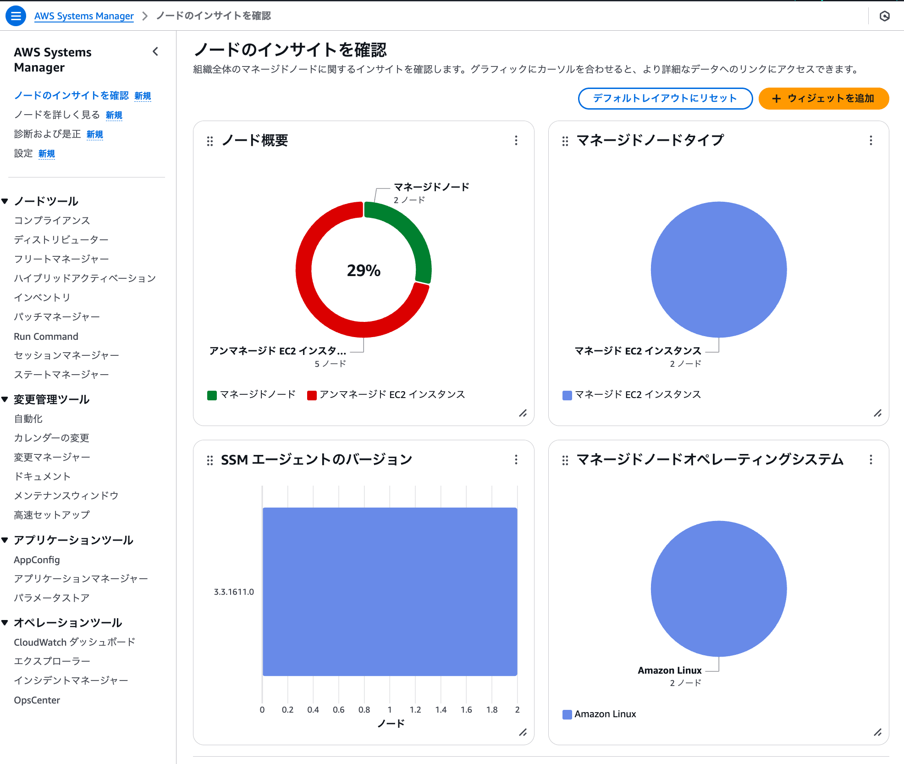
Task: Click the drag handle of マネージドノードタイプ widget
Action: pos(565,141)
